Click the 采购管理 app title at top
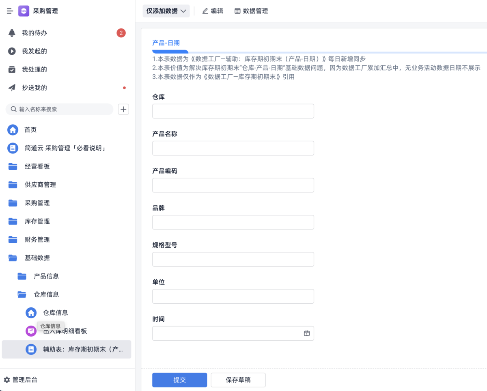 [x=45, y=11]
